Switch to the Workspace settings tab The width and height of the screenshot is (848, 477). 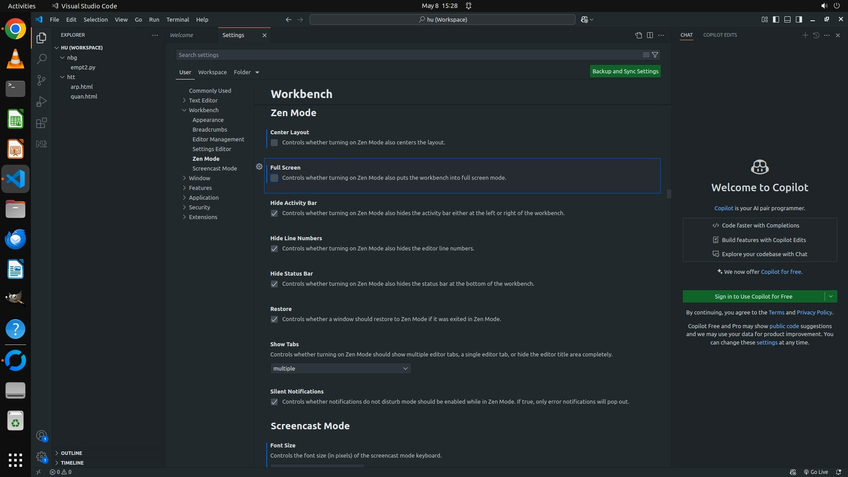[x=212, y=72]
